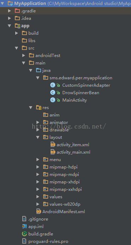
Task: Click the MyApplication project folder icon
Action: click(10, 3)
